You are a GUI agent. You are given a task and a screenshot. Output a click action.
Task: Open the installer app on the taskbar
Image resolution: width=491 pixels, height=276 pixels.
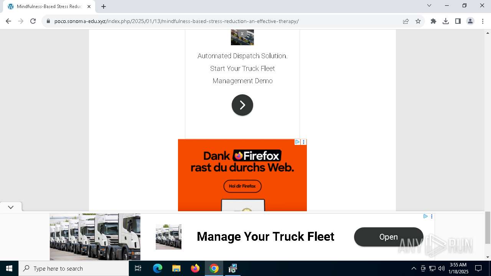click(x=232, y=268)
